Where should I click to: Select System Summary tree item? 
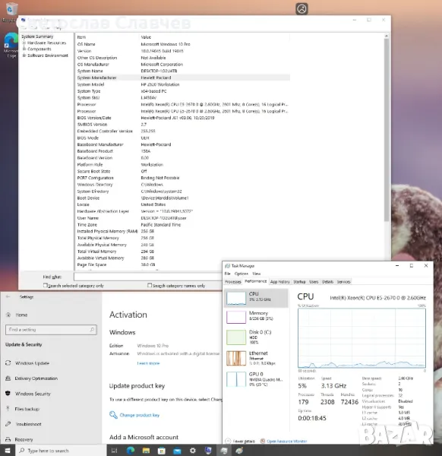coord(37,36)
